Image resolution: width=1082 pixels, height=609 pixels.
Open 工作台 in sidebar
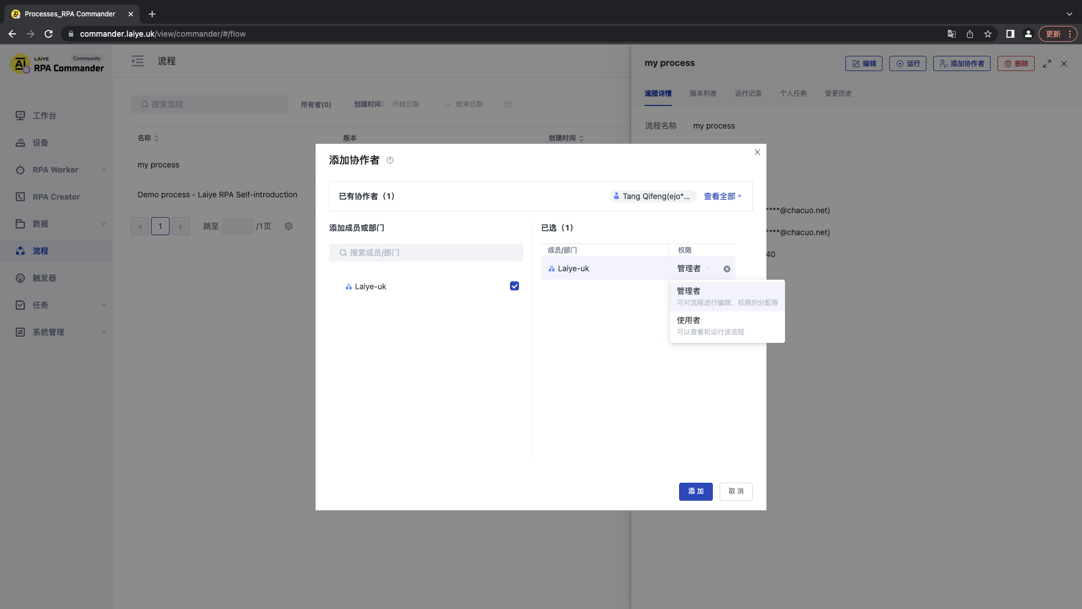(56, 116)
